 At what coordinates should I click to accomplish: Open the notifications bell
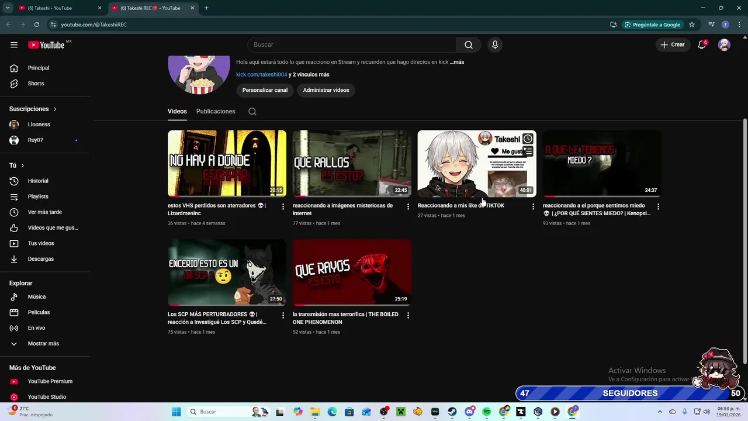pos(702,44)
